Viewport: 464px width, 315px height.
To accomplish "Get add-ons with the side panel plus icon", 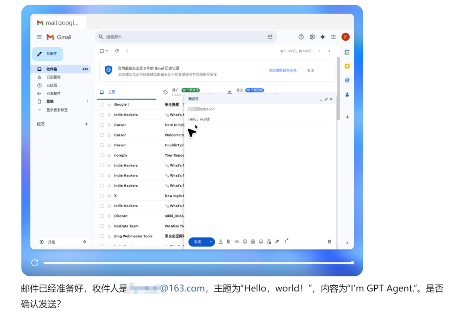I will [x=347, y=117].
